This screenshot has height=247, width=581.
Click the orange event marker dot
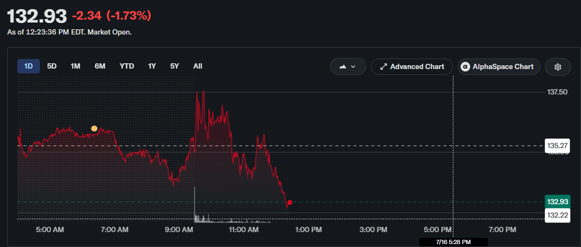[94, 129]
